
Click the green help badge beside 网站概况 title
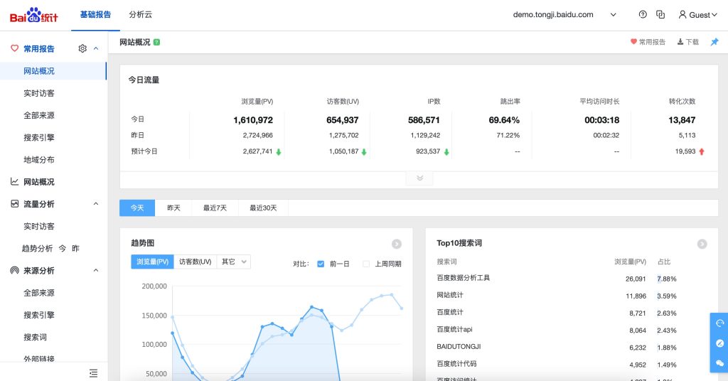pos(156,42)
